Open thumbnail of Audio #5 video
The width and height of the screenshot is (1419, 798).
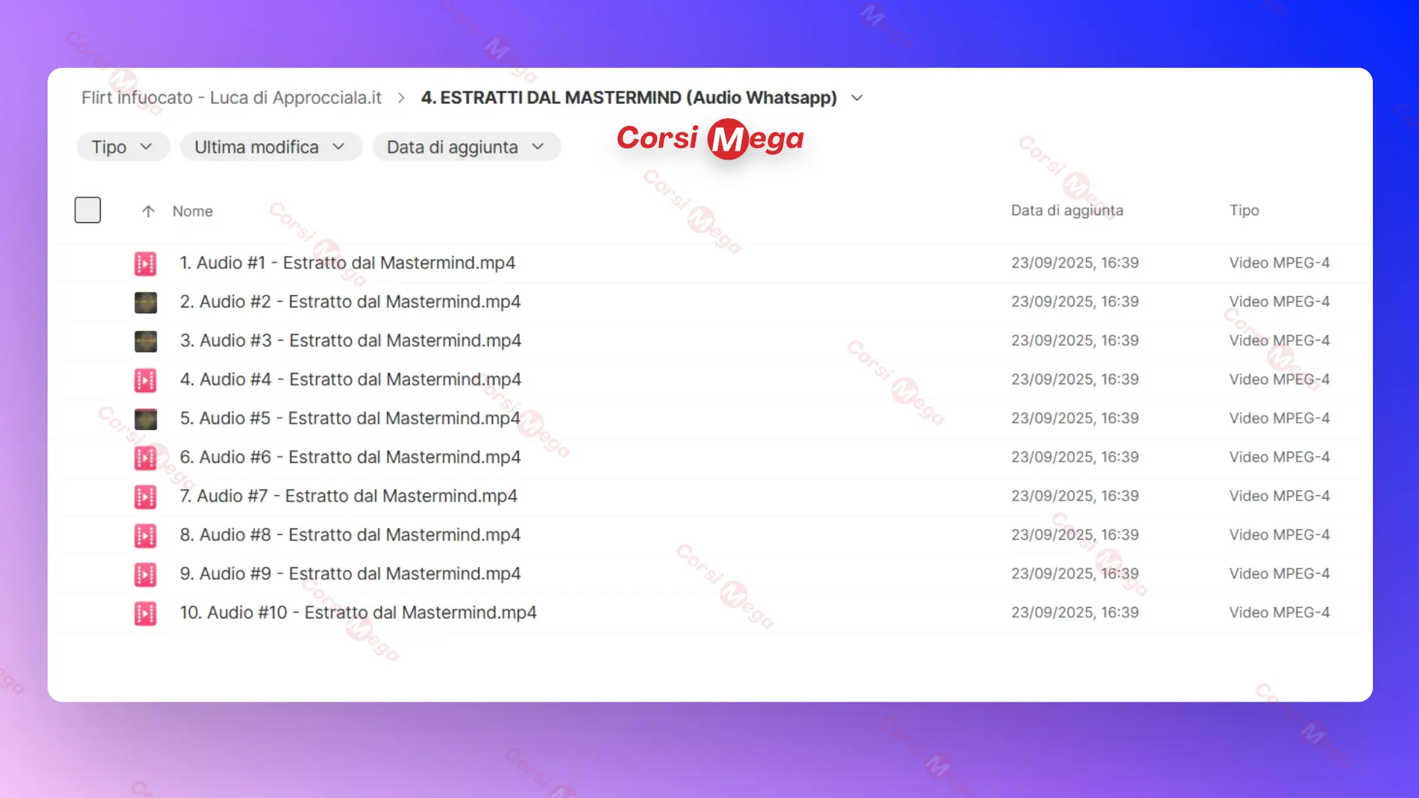[145, 419]
